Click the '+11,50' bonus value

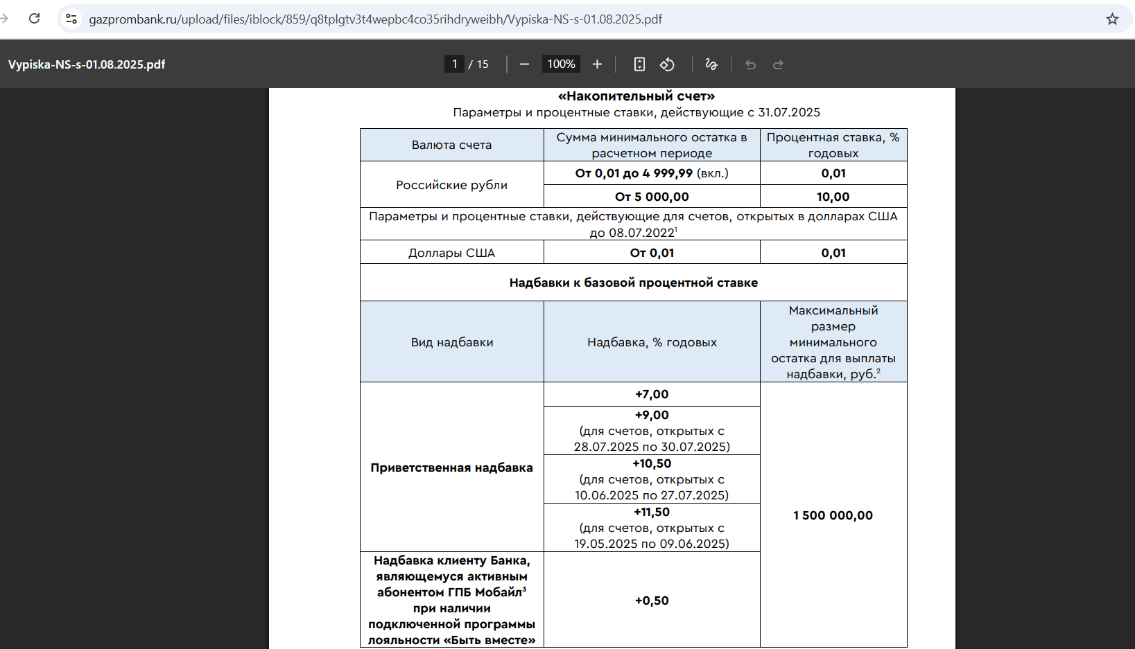pyautogui.click(x=652, y=512)
